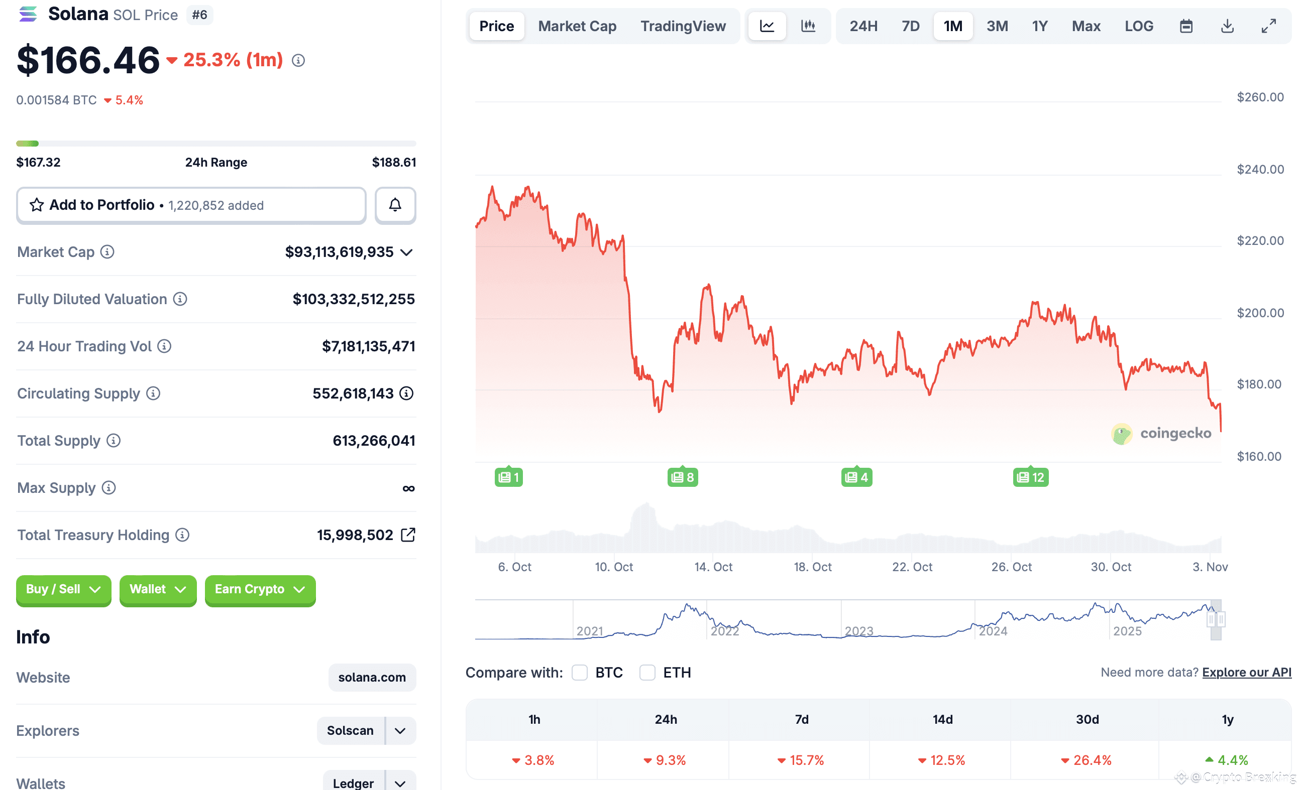Viewport: 1300px width, 790px height.
Task: Download the chart data
Action: coord(1228,26)
